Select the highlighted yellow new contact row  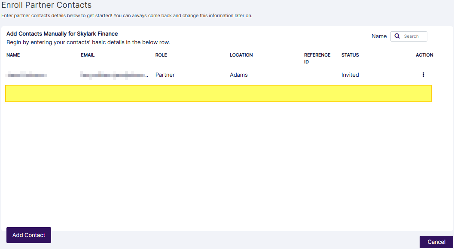click(218, 93)
